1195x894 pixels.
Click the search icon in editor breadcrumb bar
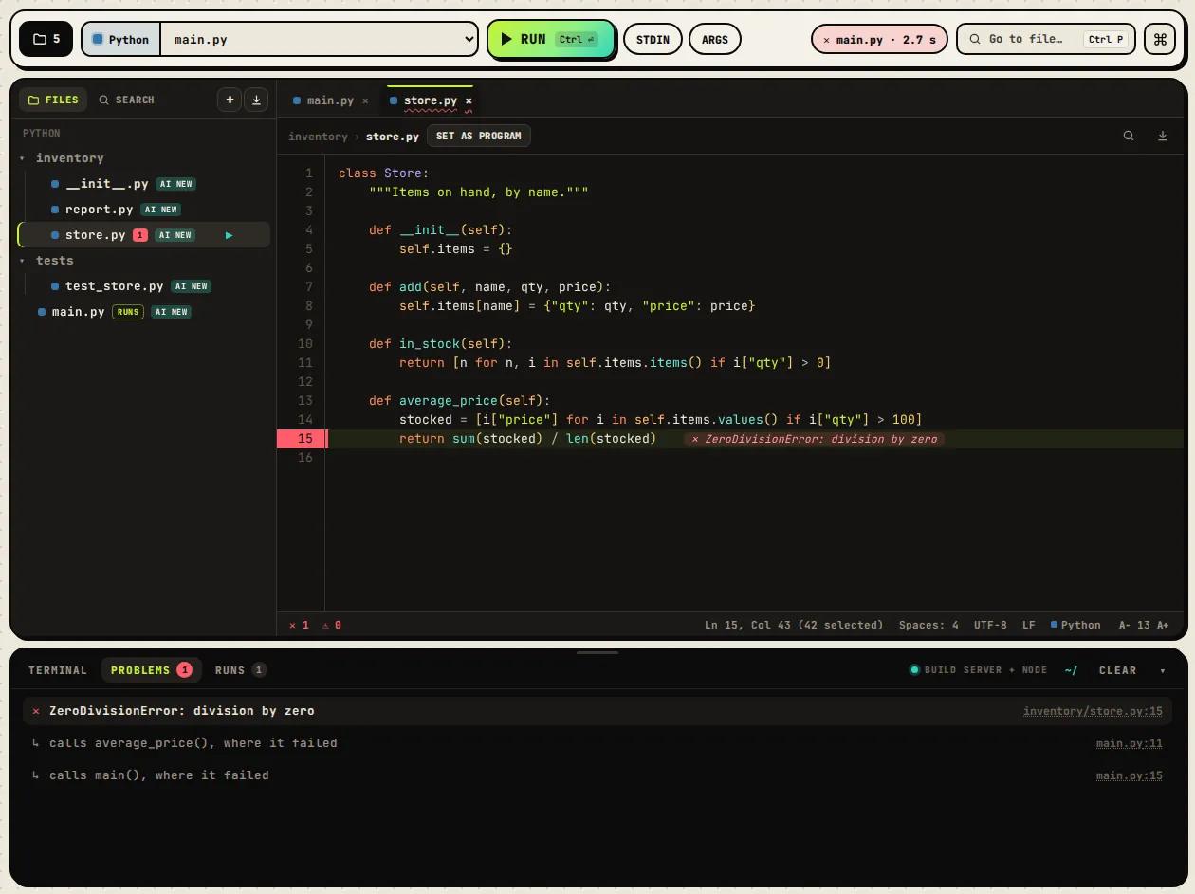[x=1129, y=136]
